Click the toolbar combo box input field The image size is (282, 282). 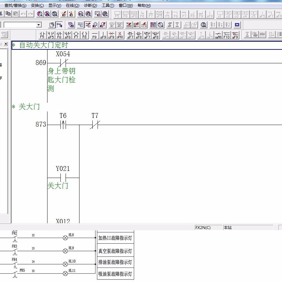click(x=20, y=25)
